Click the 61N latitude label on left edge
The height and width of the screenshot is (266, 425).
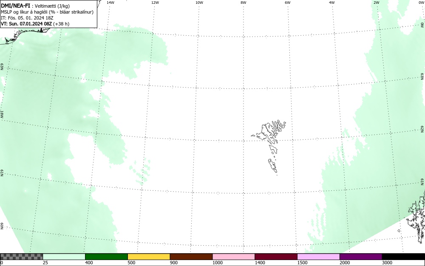(x=2, y=173)
